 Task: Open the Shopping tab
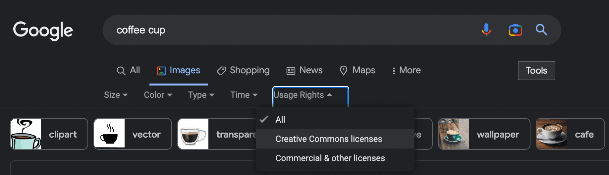pos(243,70)
